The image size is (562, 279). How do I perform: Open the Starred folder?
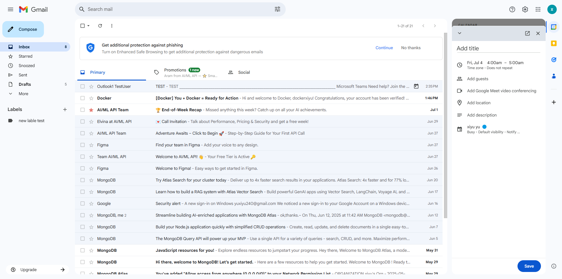coord(25,56)
